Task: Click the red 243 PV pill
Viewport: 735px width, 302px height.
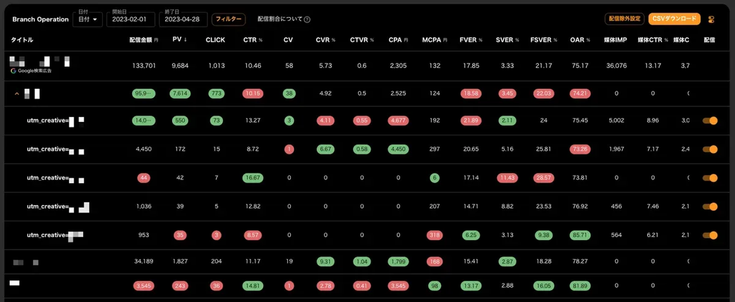Action: 180,286
